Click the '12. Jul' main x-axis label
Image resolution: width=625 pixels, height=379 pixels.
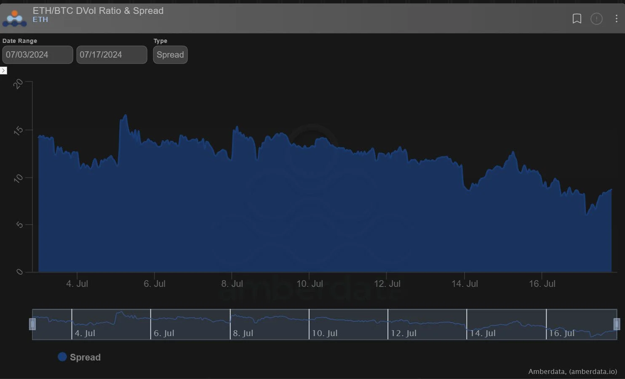387,284
